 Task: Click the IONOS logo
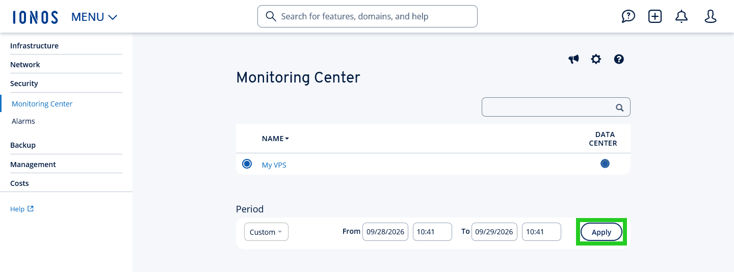click(35, 17)
